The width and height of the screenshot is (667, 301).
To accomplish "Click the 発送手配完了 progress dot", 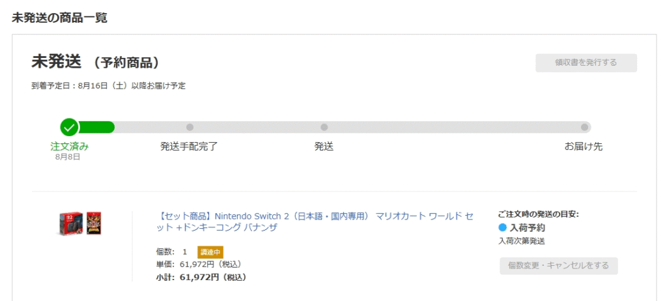I will click(190, 127).
